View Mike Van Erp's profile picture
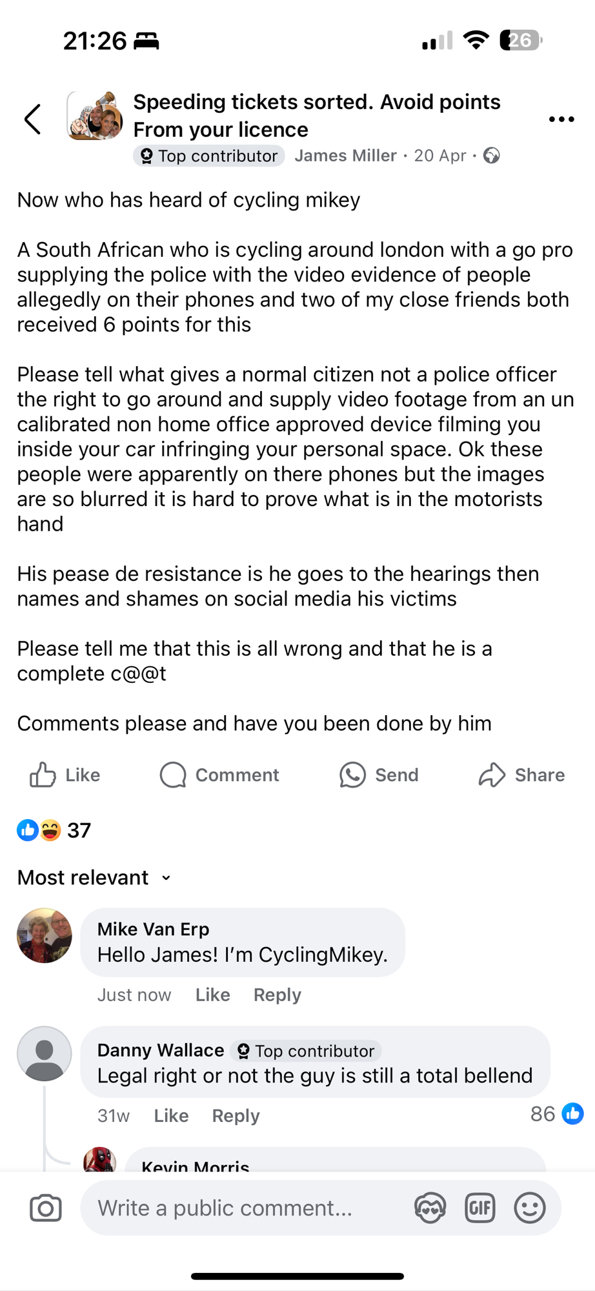Image resolution: width=595 pixels, height=1291 pixels. coord(45,936)
